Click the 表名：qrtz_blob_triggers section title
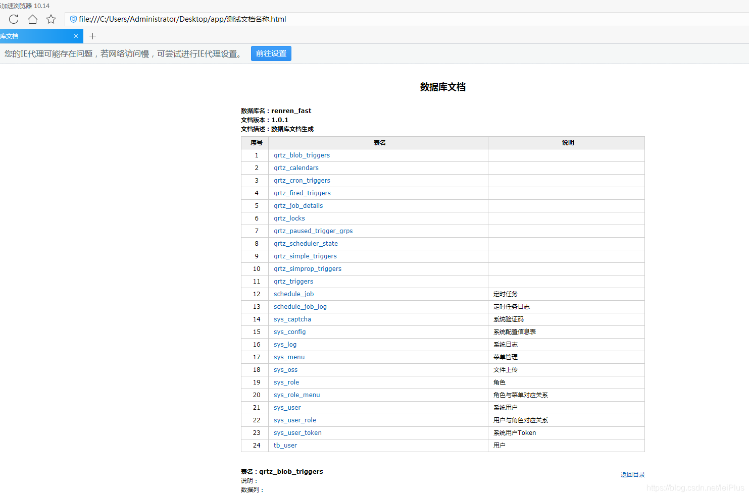This screenshot has height=497, width=749. (x=282, y=472)
